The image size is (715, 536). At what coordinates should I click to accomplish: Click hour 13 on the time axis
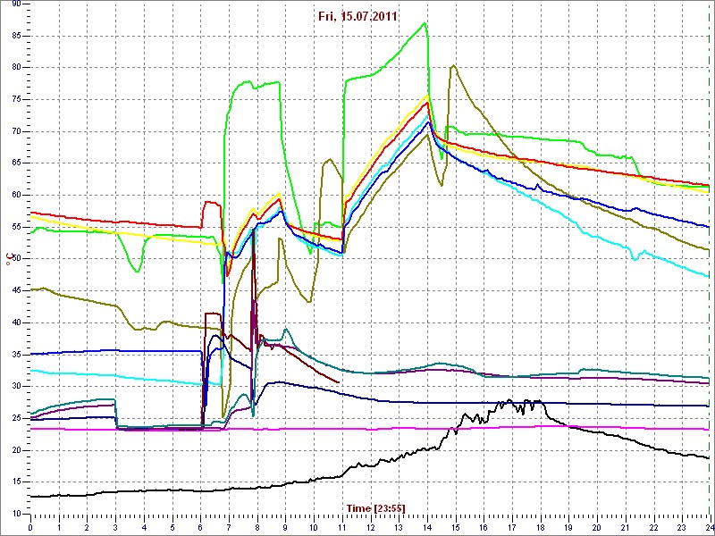399,527
